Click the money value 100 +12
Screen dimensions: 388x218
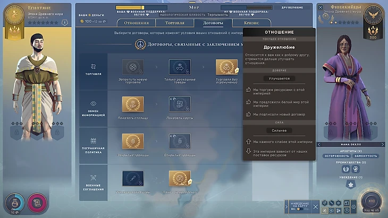pyautogui.click(x=93, y=21)
